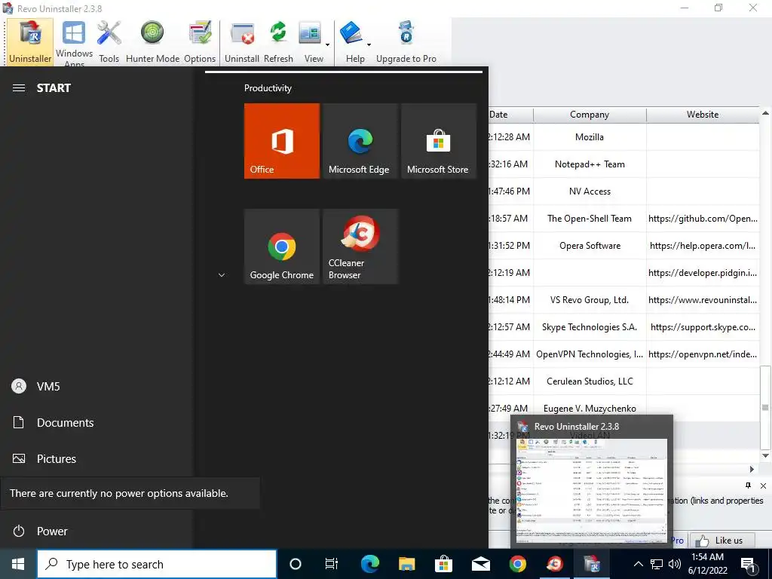772x579 pixels.
Task: Open Windows Apps in Revo toolbar
Action: pyautogui.click(x=74, y=42)
